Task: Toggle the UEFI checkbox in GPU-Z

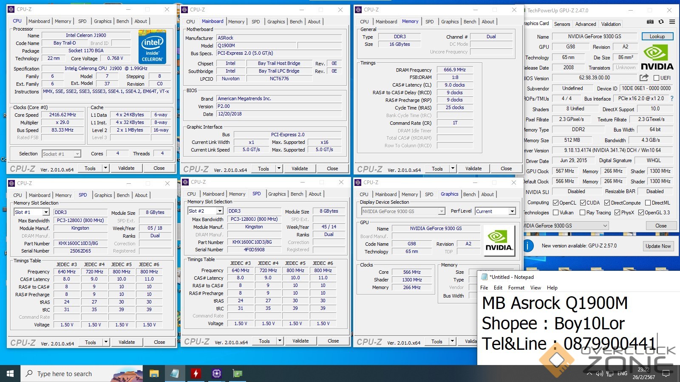Action: click(656, 78)
